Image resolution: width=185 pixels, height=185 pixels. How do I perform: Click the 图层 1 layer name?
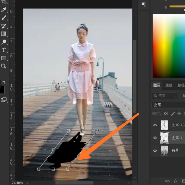177,138
